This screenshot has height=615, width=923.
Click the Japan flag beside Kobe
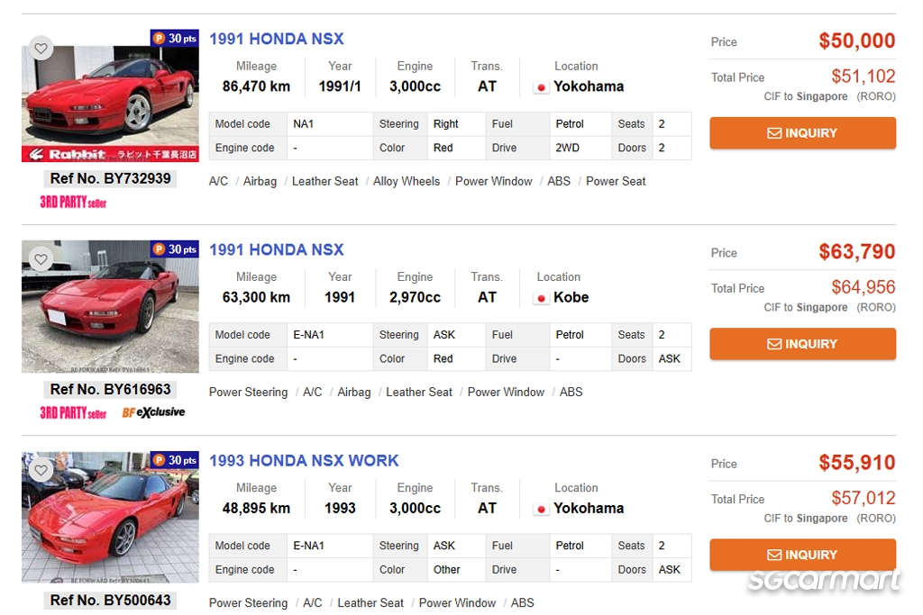coord(542,298)
